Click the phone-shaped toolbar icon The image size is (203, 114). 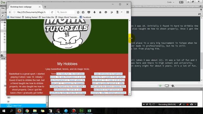coord(117,12)
